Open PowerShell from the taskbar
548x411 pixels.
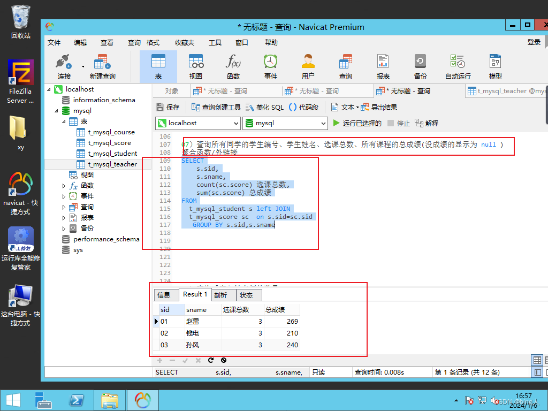pyautogui.click(x=77, y=400)
